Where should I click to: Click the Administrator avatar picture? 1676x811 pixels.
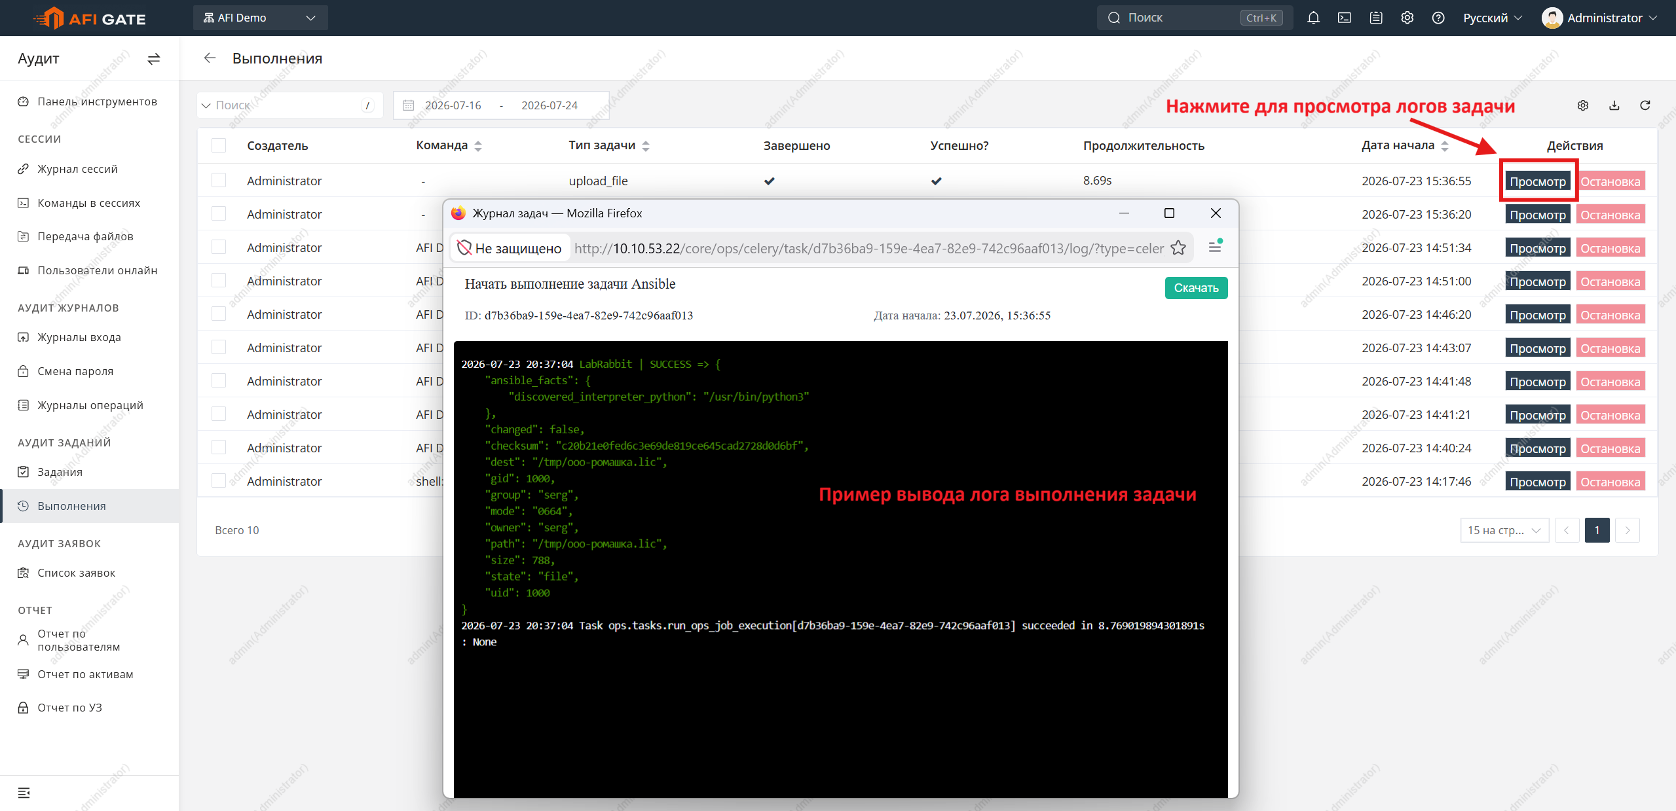(x=1552, y=18)
